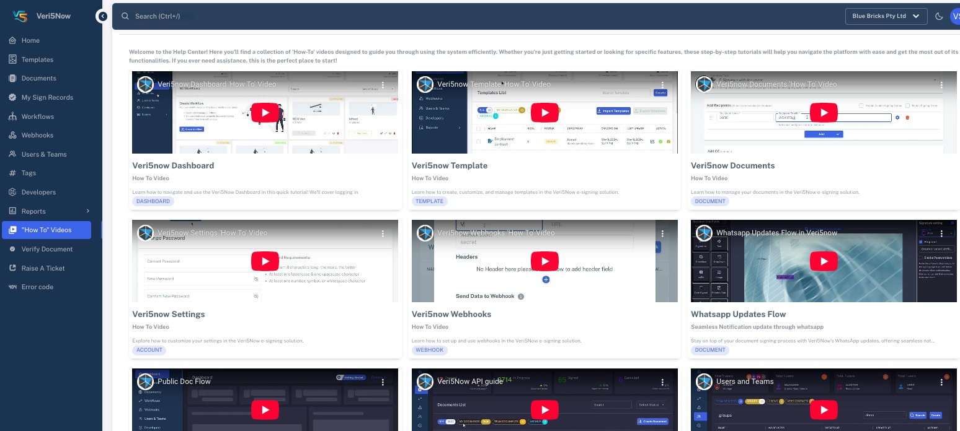Click DOCUMENT tag under Whatsapp Updates Flow
Screen dimensions: 960x431
[710, 350]
